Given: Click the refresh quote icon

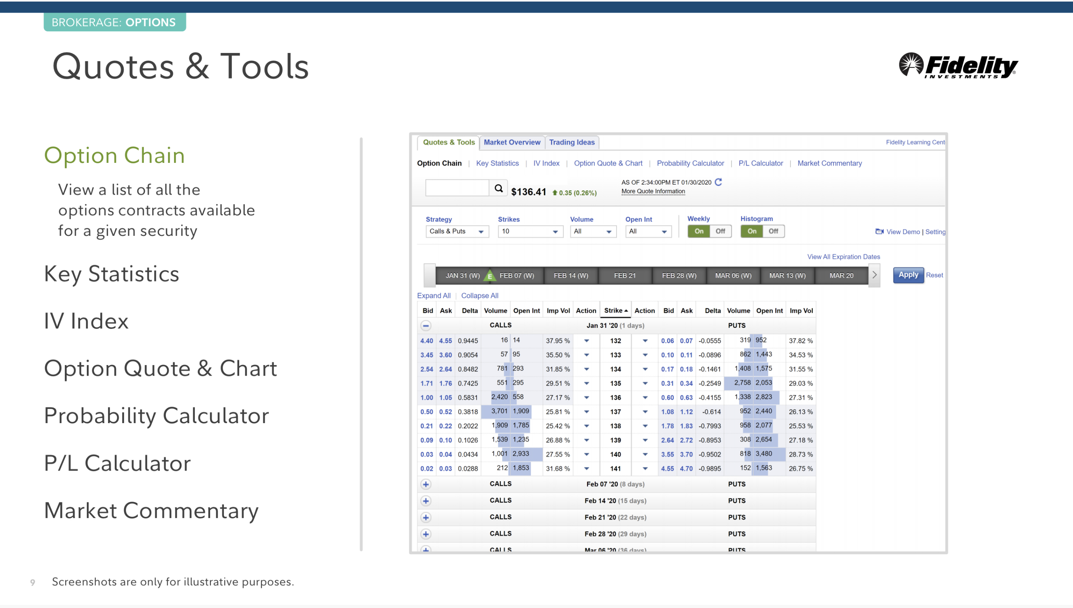Looking at the screenshot, I should [x=718, y=182].
